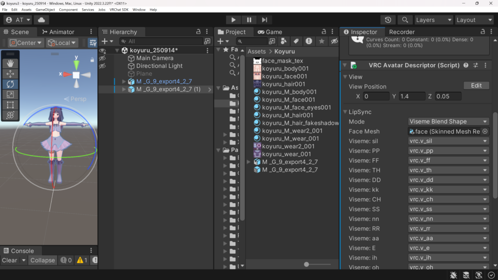Open LipSync Mode dropdown
498x280 pixels.
(448, 122)
